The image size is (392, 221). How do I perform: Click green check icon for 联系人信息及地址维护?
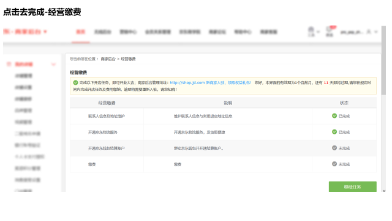click(x=334, y=116)
